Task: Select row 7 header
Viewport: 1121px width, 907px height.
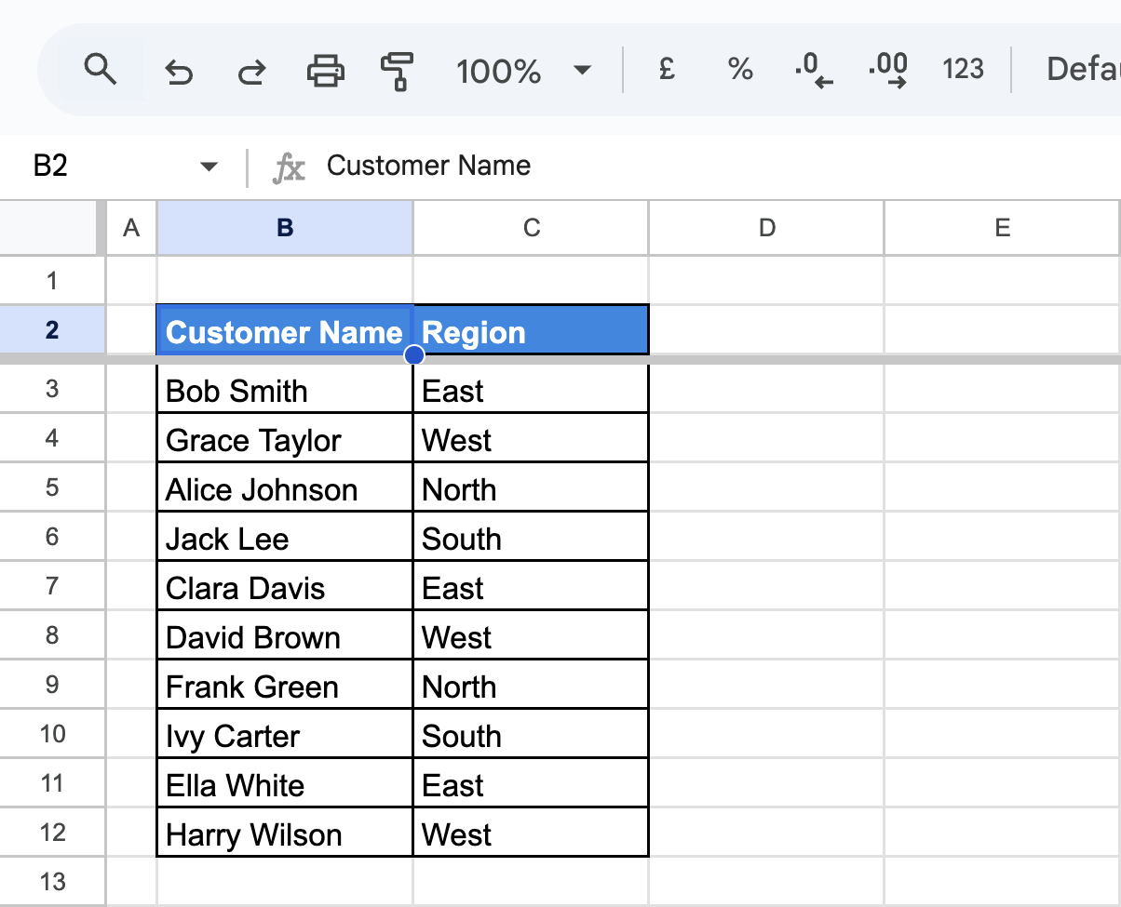Action: [x=52, y=586]
